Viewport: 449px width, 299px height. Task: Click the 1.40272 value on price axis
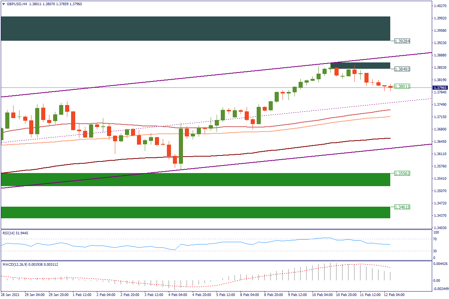pos(440,6)
